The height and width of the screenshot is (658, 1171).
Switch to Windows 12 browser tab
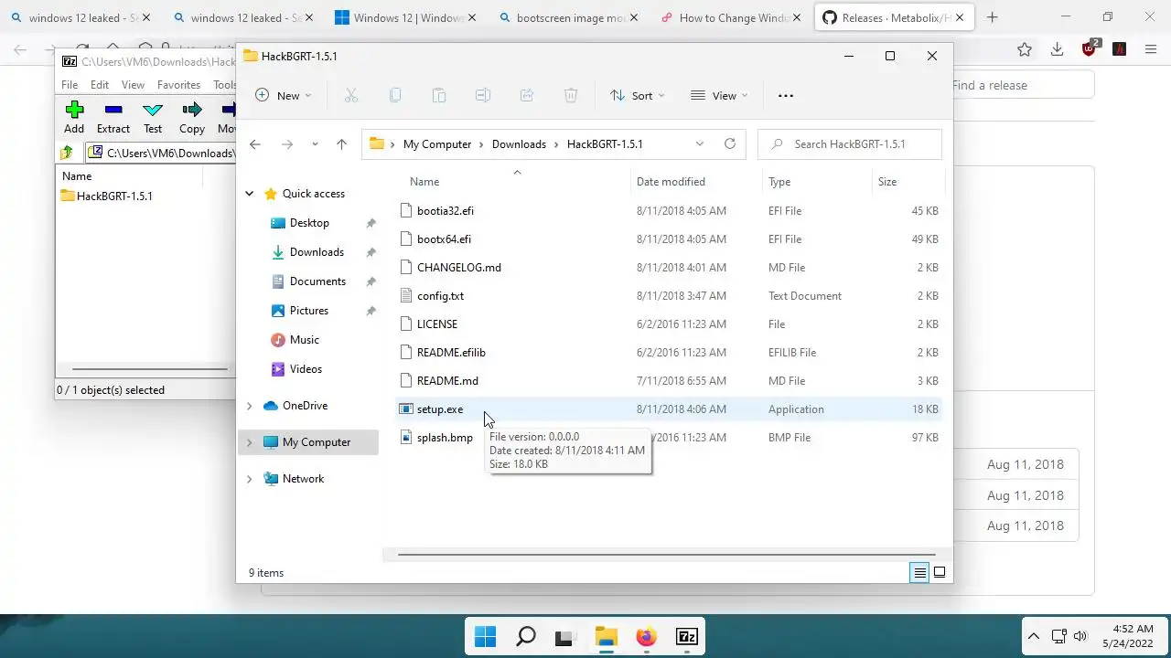click(404, 17)
